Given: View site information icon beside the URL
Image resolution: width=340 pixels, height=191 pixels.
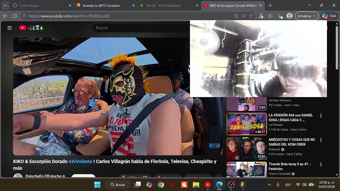Looking at the screenshot, I should click(x=24, y=16).
